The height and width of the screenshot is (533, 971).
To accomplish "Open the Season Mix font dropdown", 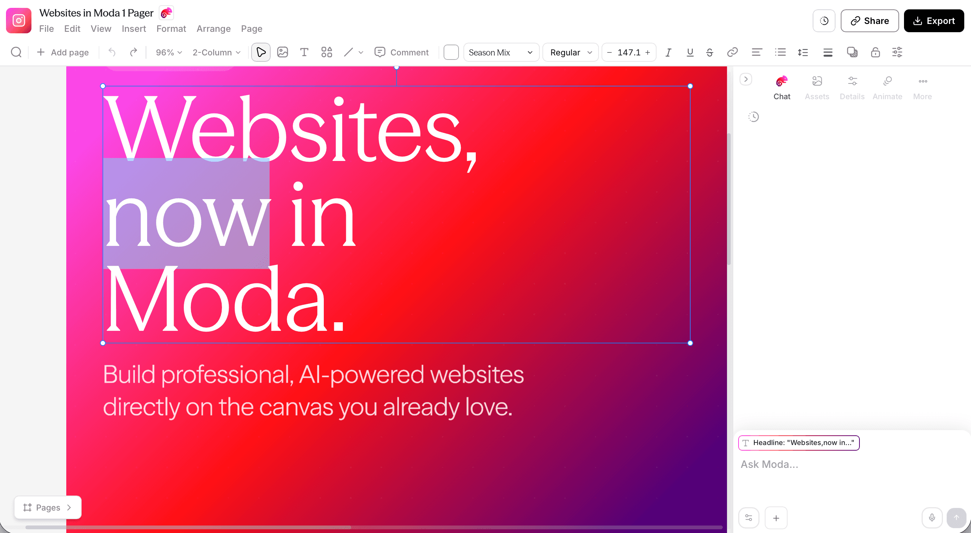I will 501,52.
